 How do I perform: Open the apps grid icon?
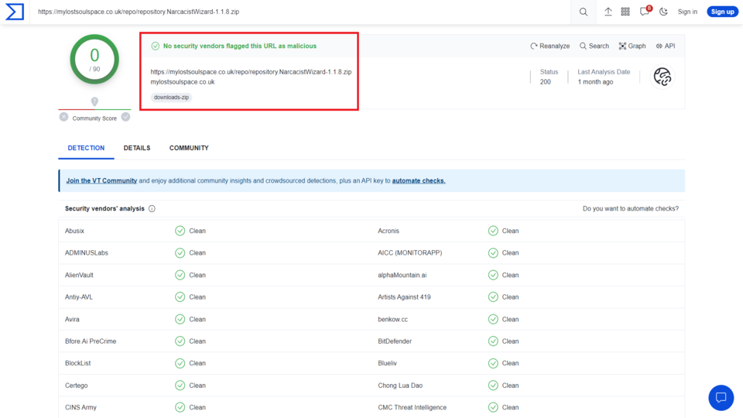point(625,12)
